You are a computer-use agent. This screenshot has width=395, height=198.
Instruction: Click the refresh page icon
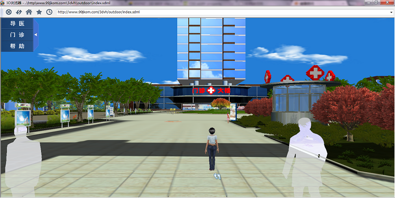(x=19, y=12)
